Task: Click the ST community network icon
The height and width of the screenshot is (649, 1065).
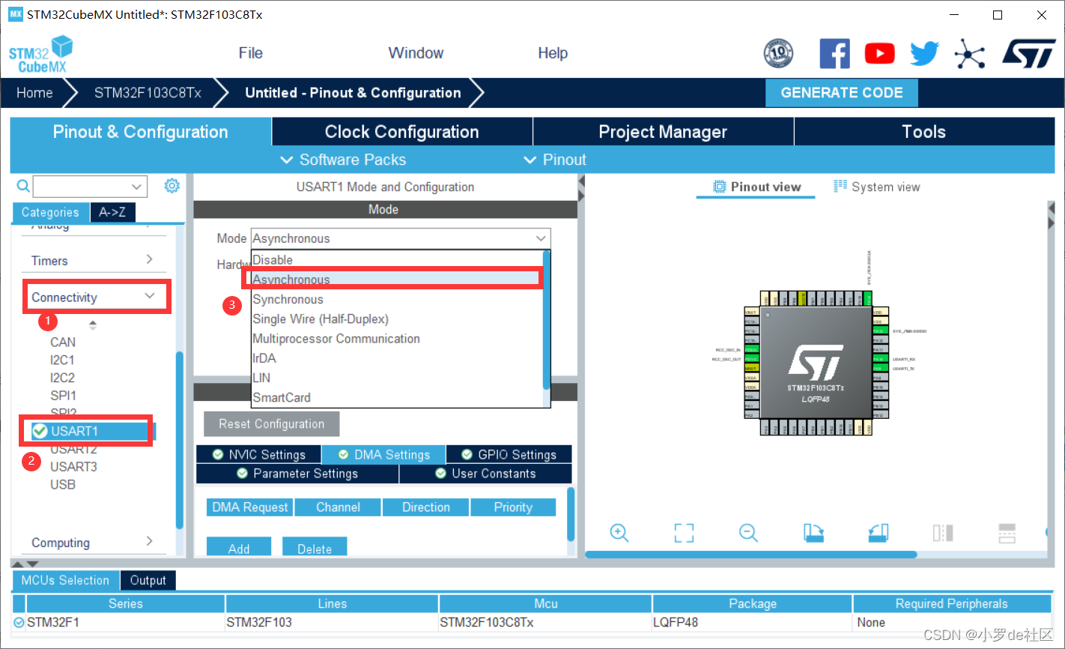Action: pos(970,54)
